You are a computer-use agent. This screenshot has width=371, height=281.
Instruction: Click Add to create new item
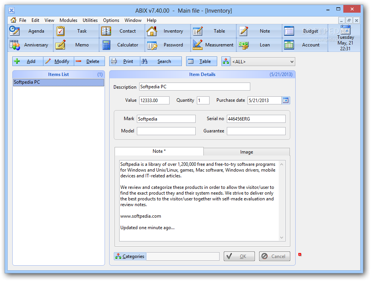pos(28,61)
